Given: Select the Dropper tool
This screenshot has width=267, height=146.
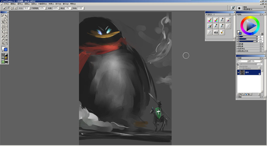Looking at the screenshot, I should pos(3,40).
